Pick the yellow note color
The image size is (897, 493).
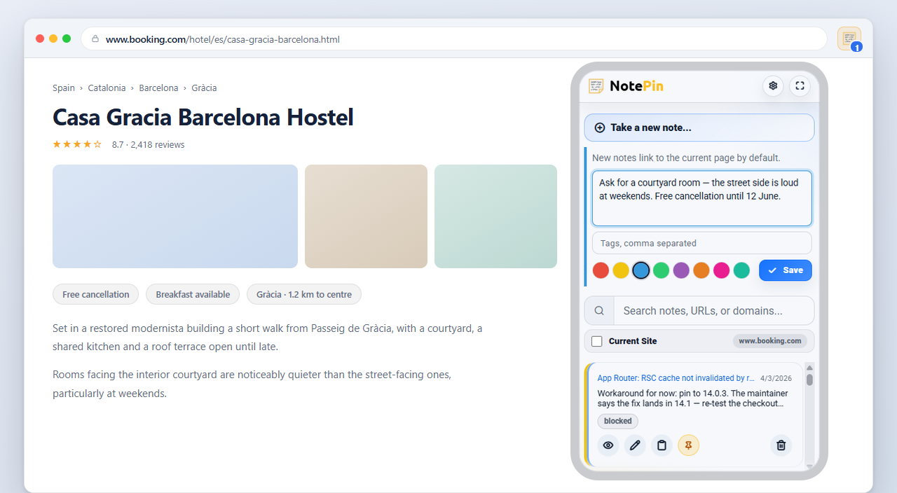tap(621, 270)
